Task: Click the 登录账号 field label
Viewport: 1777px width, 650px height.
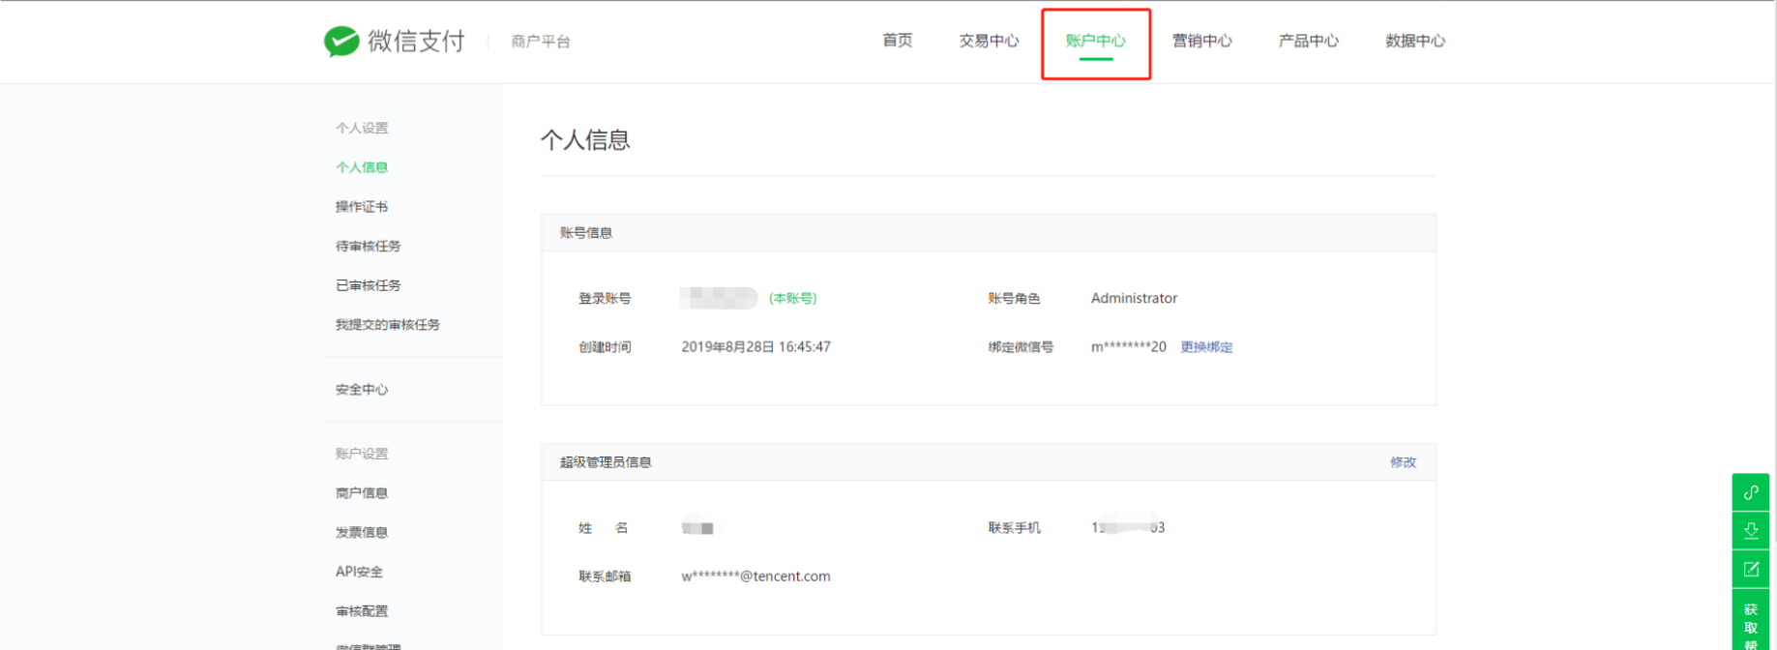Action: pos(605,298)
